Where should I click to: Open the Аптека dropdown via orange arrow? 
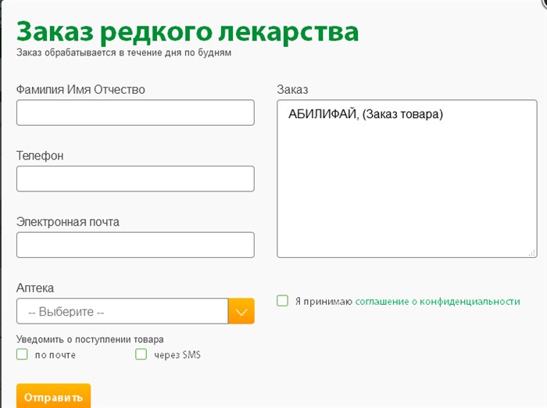click(x=241, y=311)
